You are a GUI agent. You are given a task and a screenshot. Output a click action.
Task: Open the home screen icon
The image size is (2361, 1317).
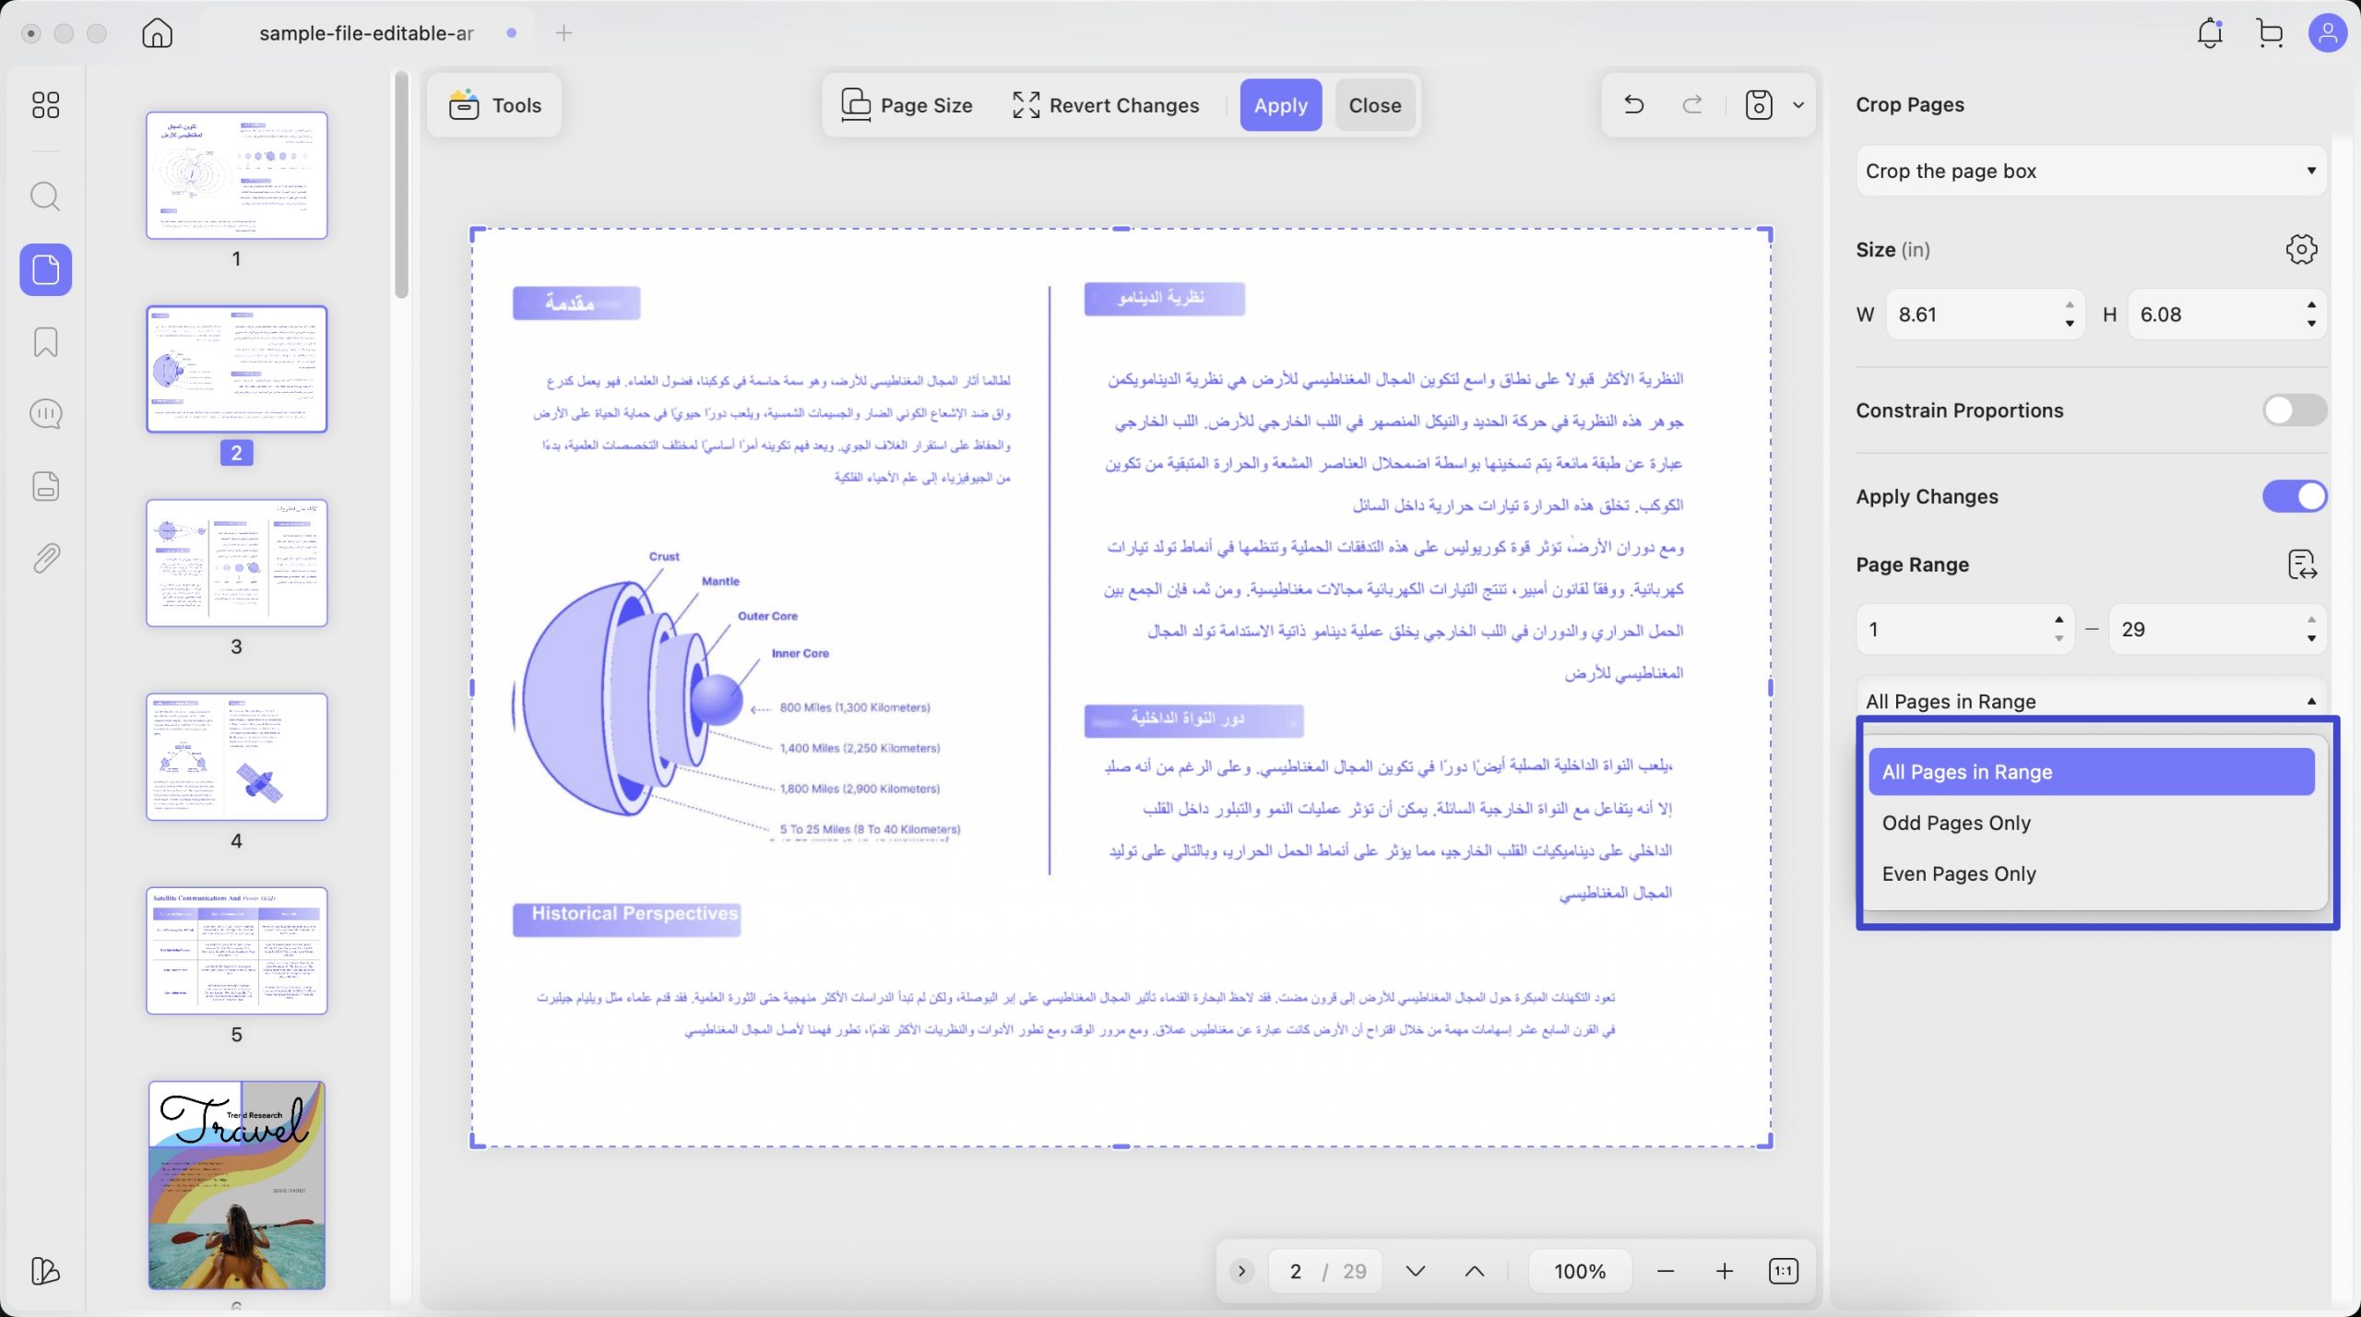[157, 33]
